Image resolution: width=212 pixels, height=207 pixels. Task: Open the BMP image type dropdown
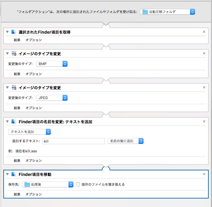52,64
